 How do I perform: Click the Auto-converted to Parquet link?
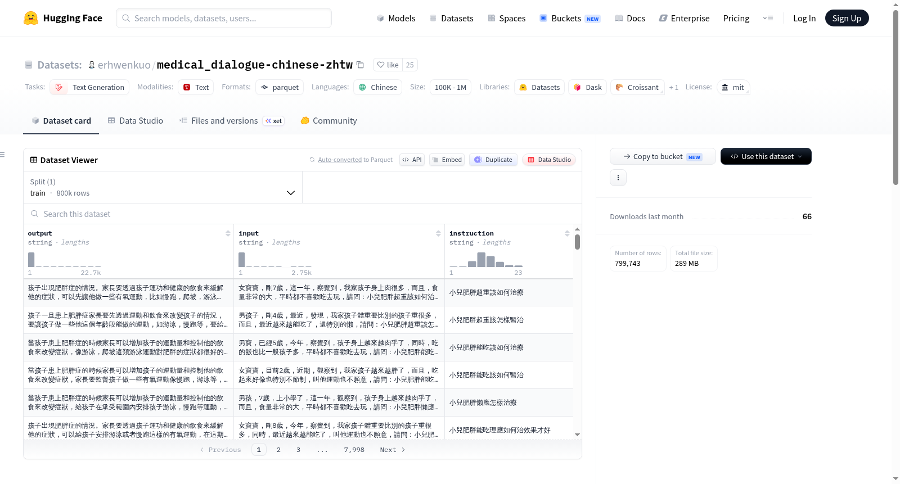[x=355, y=160]
